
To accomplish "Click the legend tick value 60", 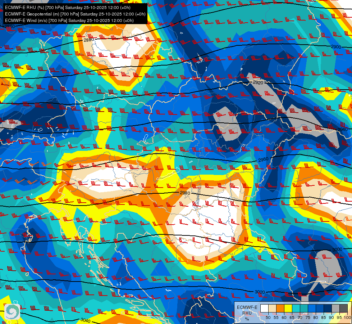I will tap(284, 318).
